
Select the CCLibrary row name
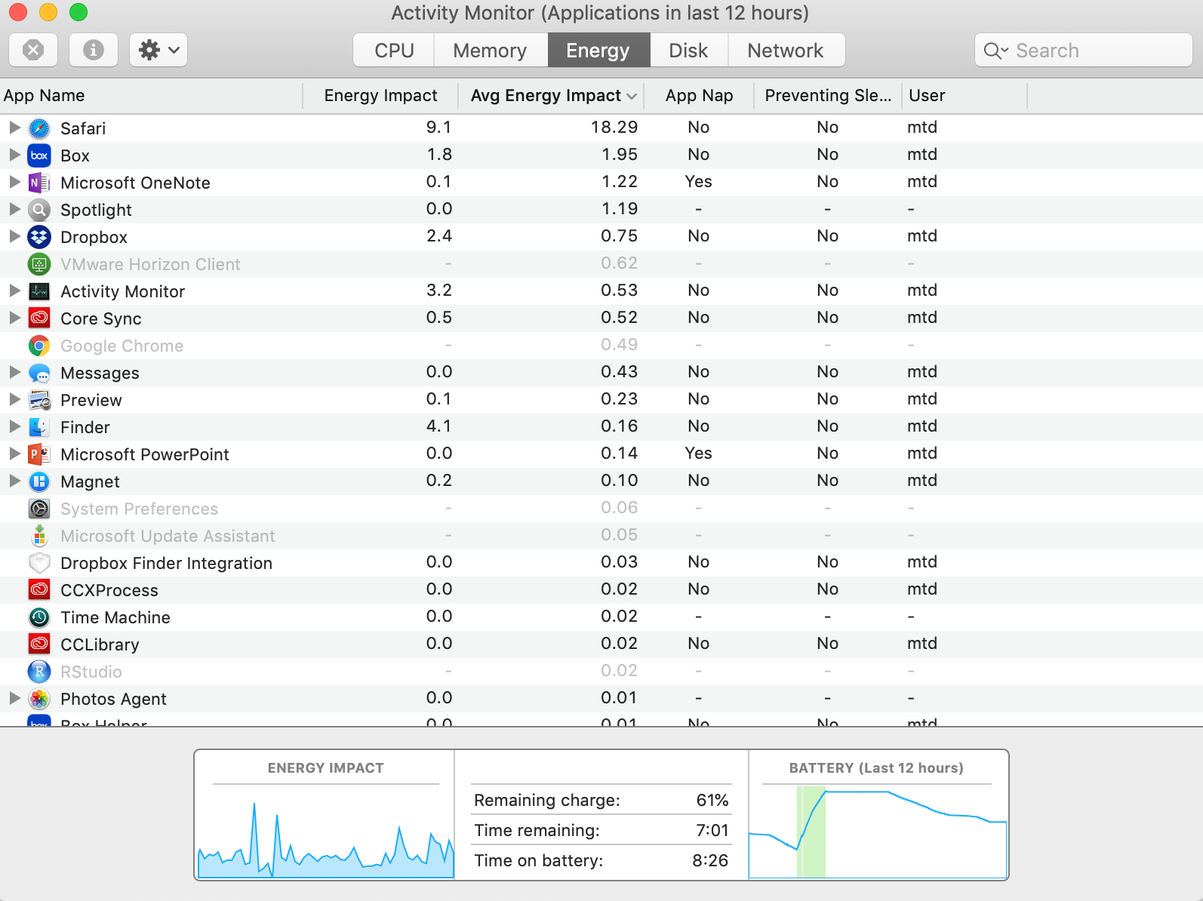click(x=100, y=644)
